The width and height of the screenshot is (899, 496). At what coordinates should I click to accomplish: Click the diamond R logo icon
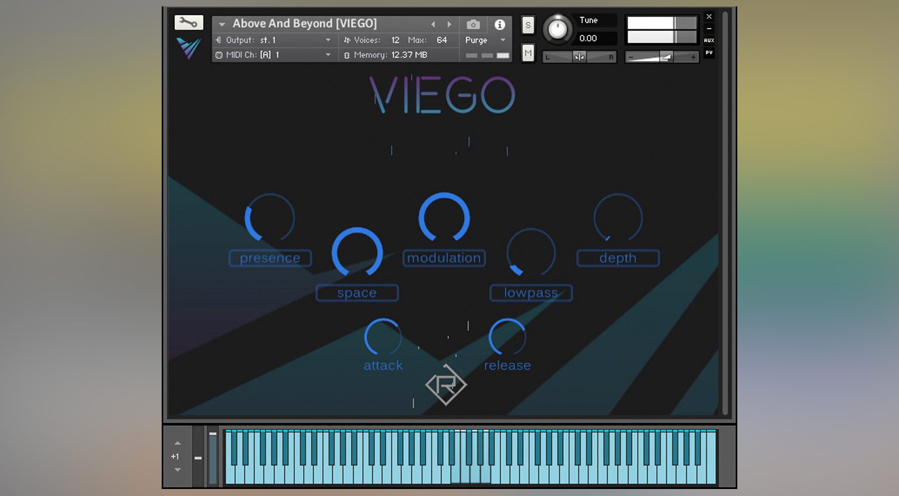(x=446, y=385)
